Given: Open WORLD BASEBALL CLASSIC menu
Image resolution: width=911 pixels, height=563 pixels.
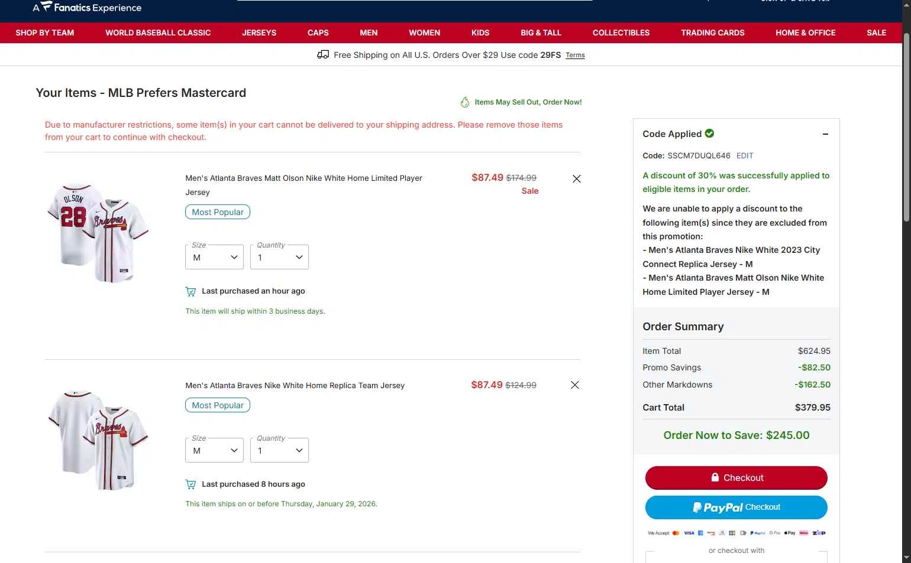Looking at the screenshot, I should tap(158, 32).
